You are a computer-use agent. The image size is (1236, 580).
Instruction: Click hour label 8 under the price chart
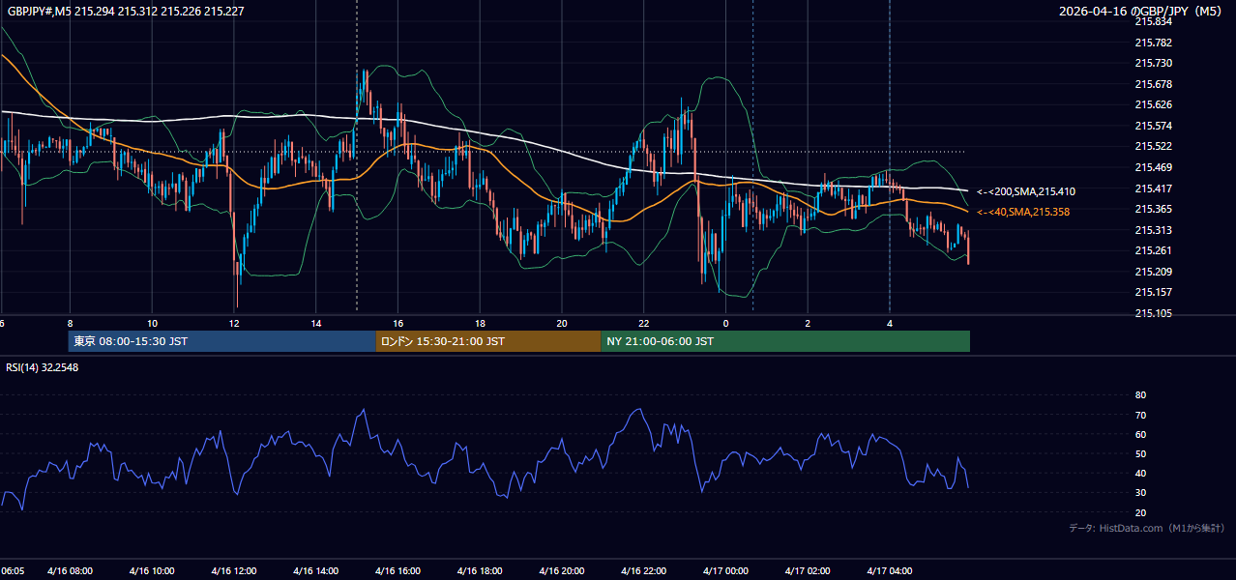click(x=70, y=323)
